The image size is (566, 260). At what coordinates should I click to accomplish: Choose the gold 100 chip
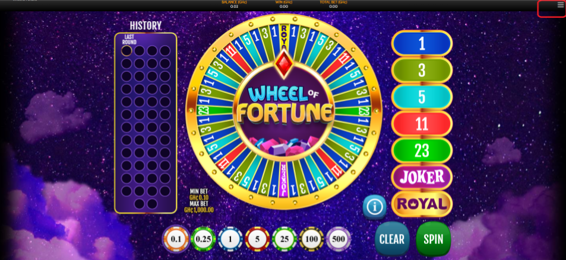(312, 239)
